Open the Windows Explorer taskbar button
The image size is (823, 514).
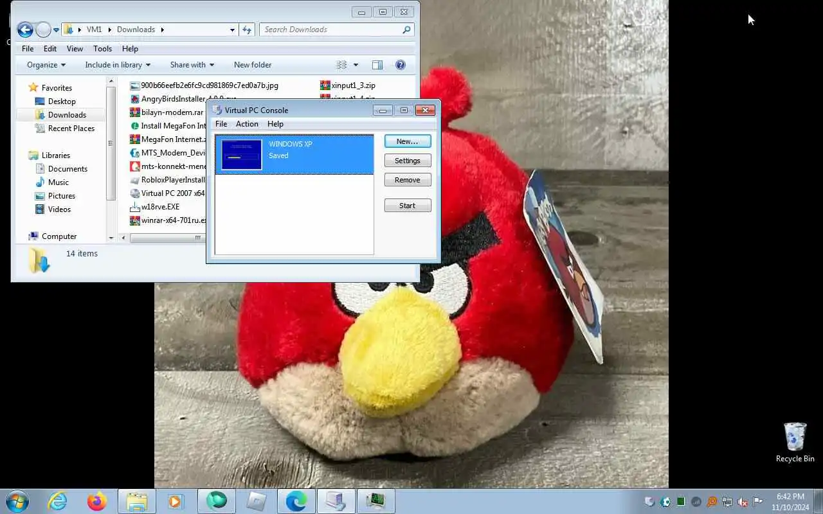point(137,501)
